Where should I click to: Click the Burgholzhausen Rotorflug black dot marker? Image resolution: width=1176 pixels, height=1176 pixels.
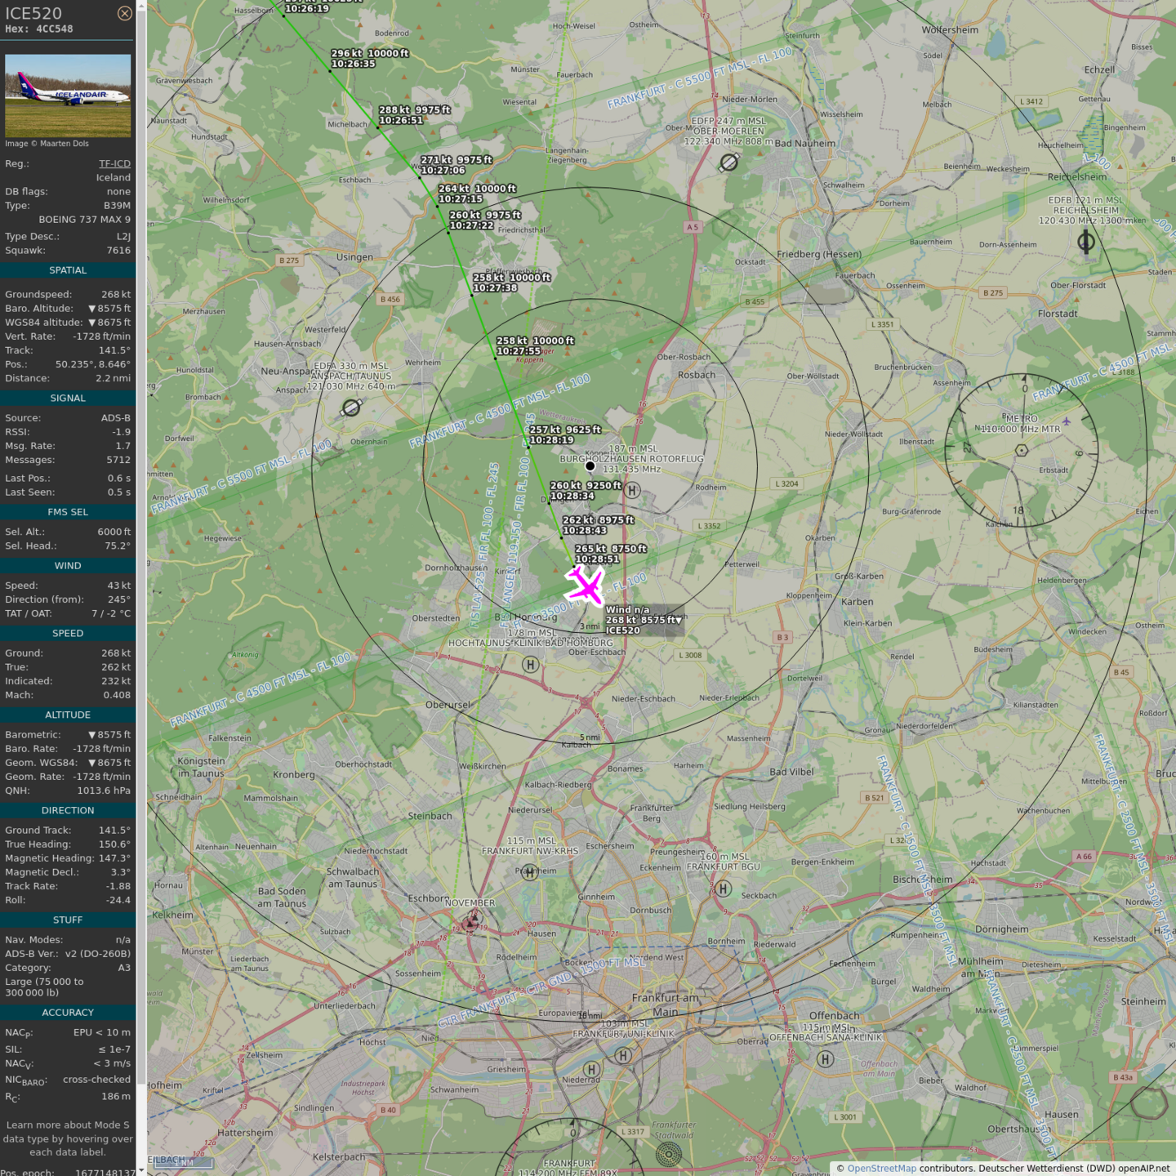point(590,466)
